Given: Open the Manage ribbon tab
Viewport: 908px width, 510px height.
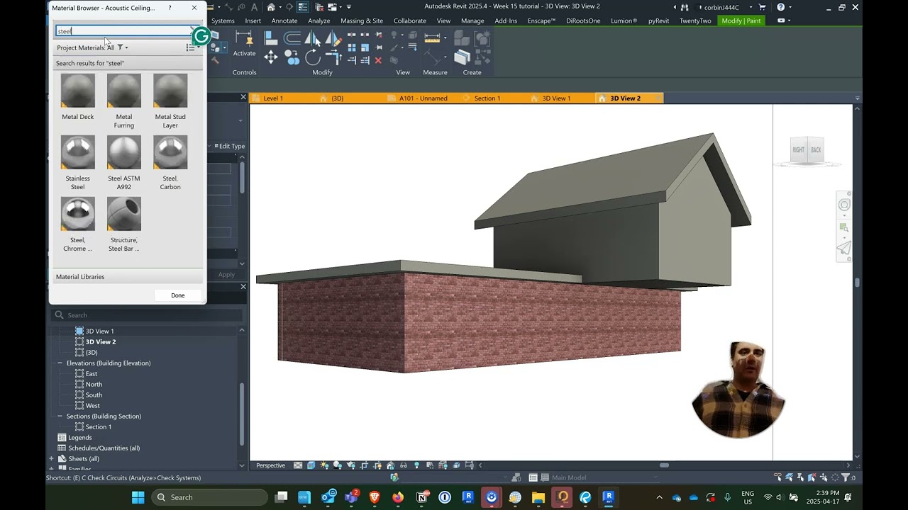Looking at the screenshot, I should click(x=472, y=21).
